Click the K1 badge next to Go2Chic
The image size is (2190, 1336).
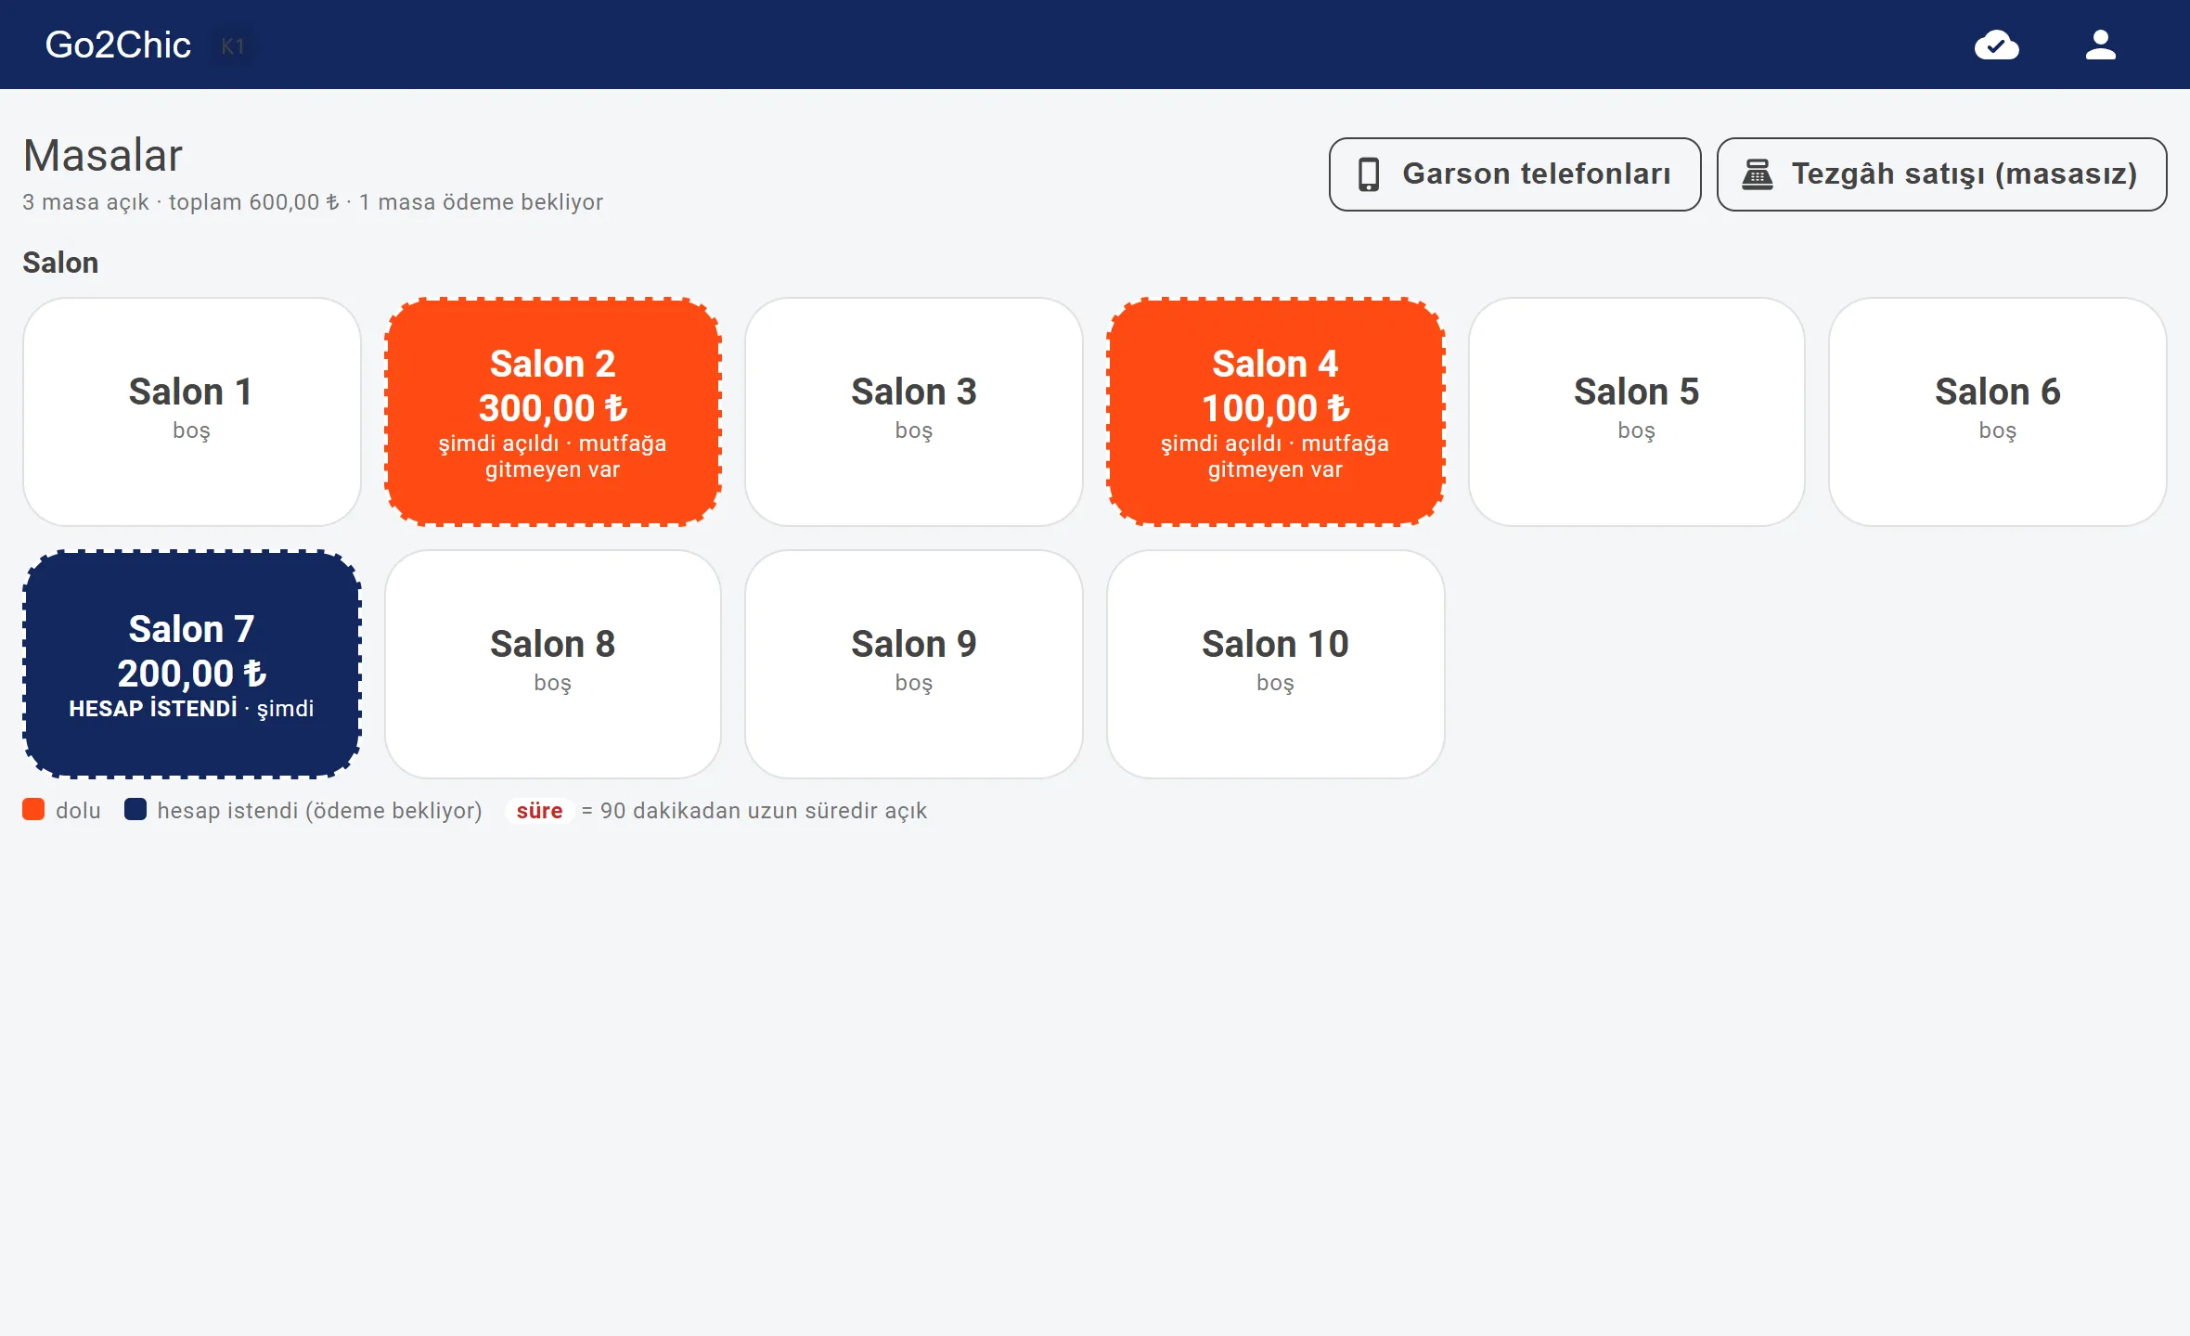click(x=233, y=45)
